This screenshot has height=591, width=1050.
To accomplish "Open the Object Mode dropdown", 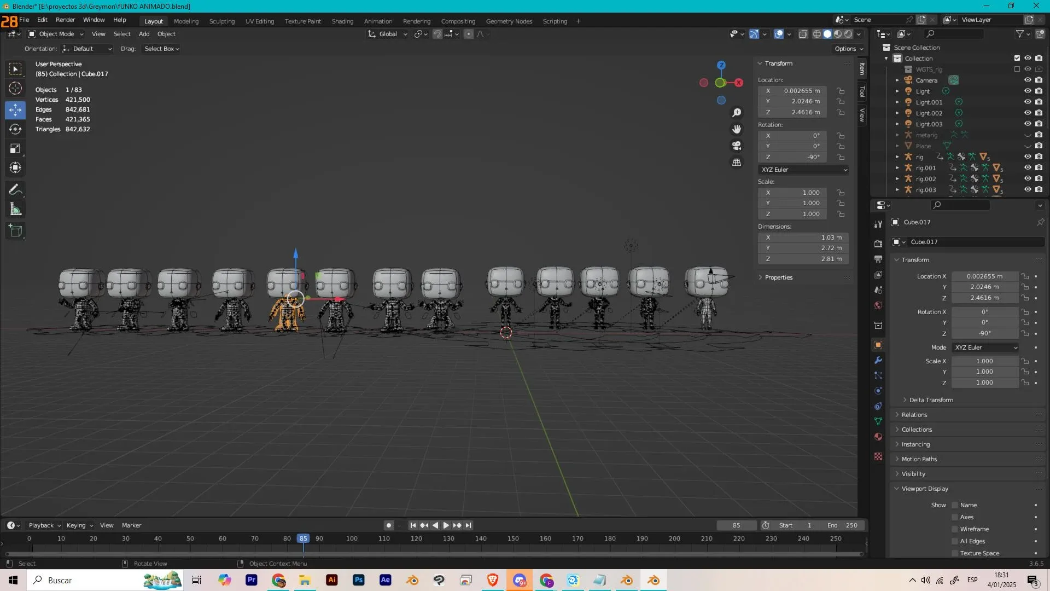I will click(x=56, y=34).
